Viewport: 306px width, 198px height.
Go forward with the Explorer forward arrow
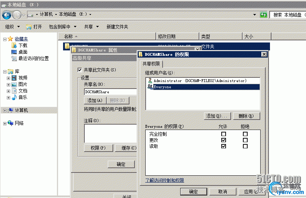17,15
